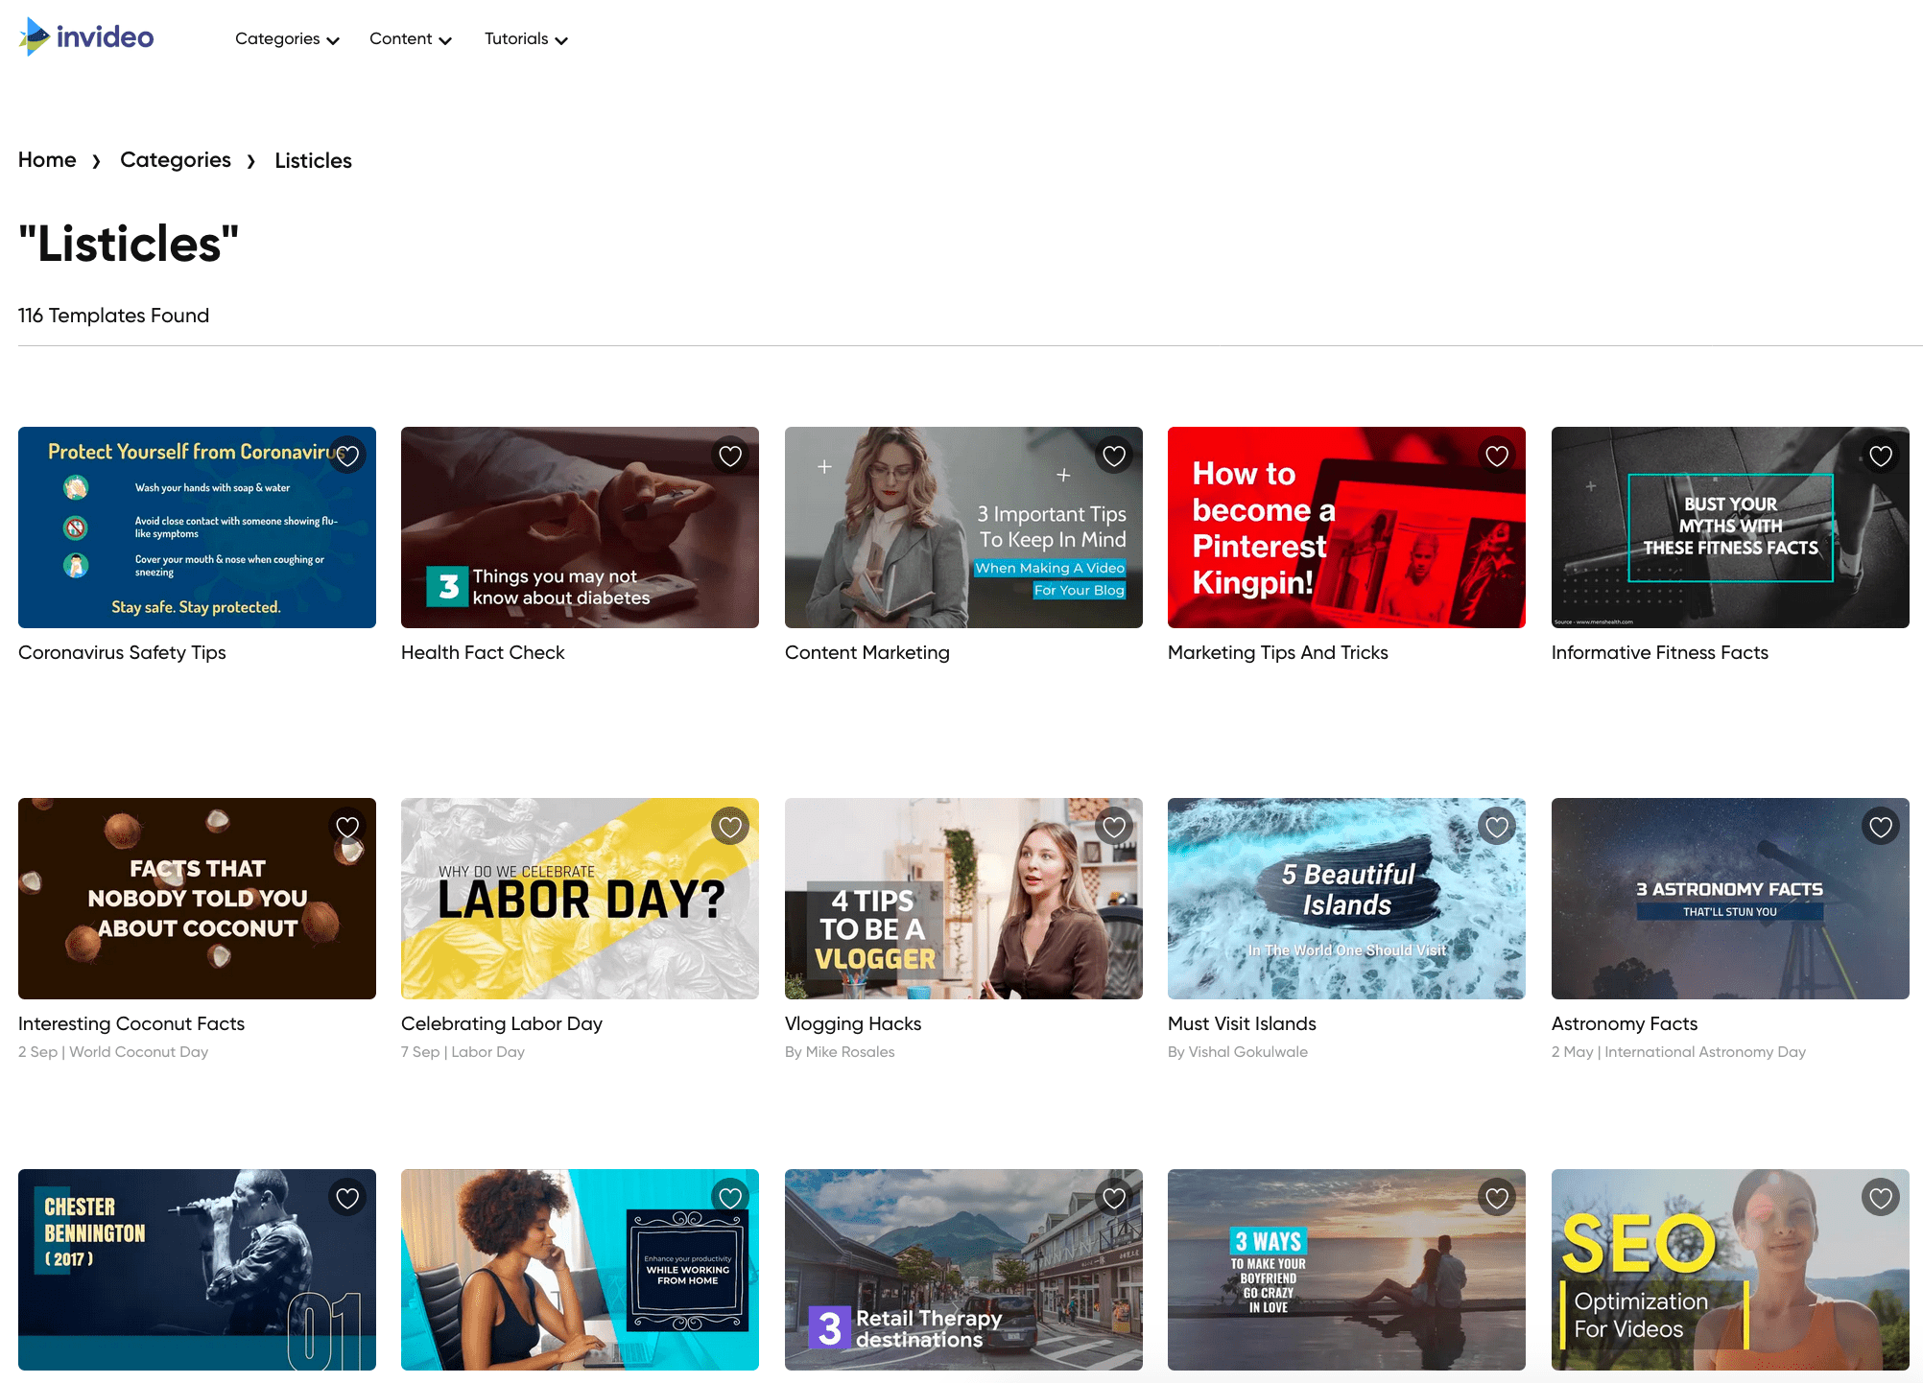The height and width of the screenshot is (1383, 1923).
Task: Toggle favorite on Coronavirus Safety Tips
Action: tap(347, 456)
